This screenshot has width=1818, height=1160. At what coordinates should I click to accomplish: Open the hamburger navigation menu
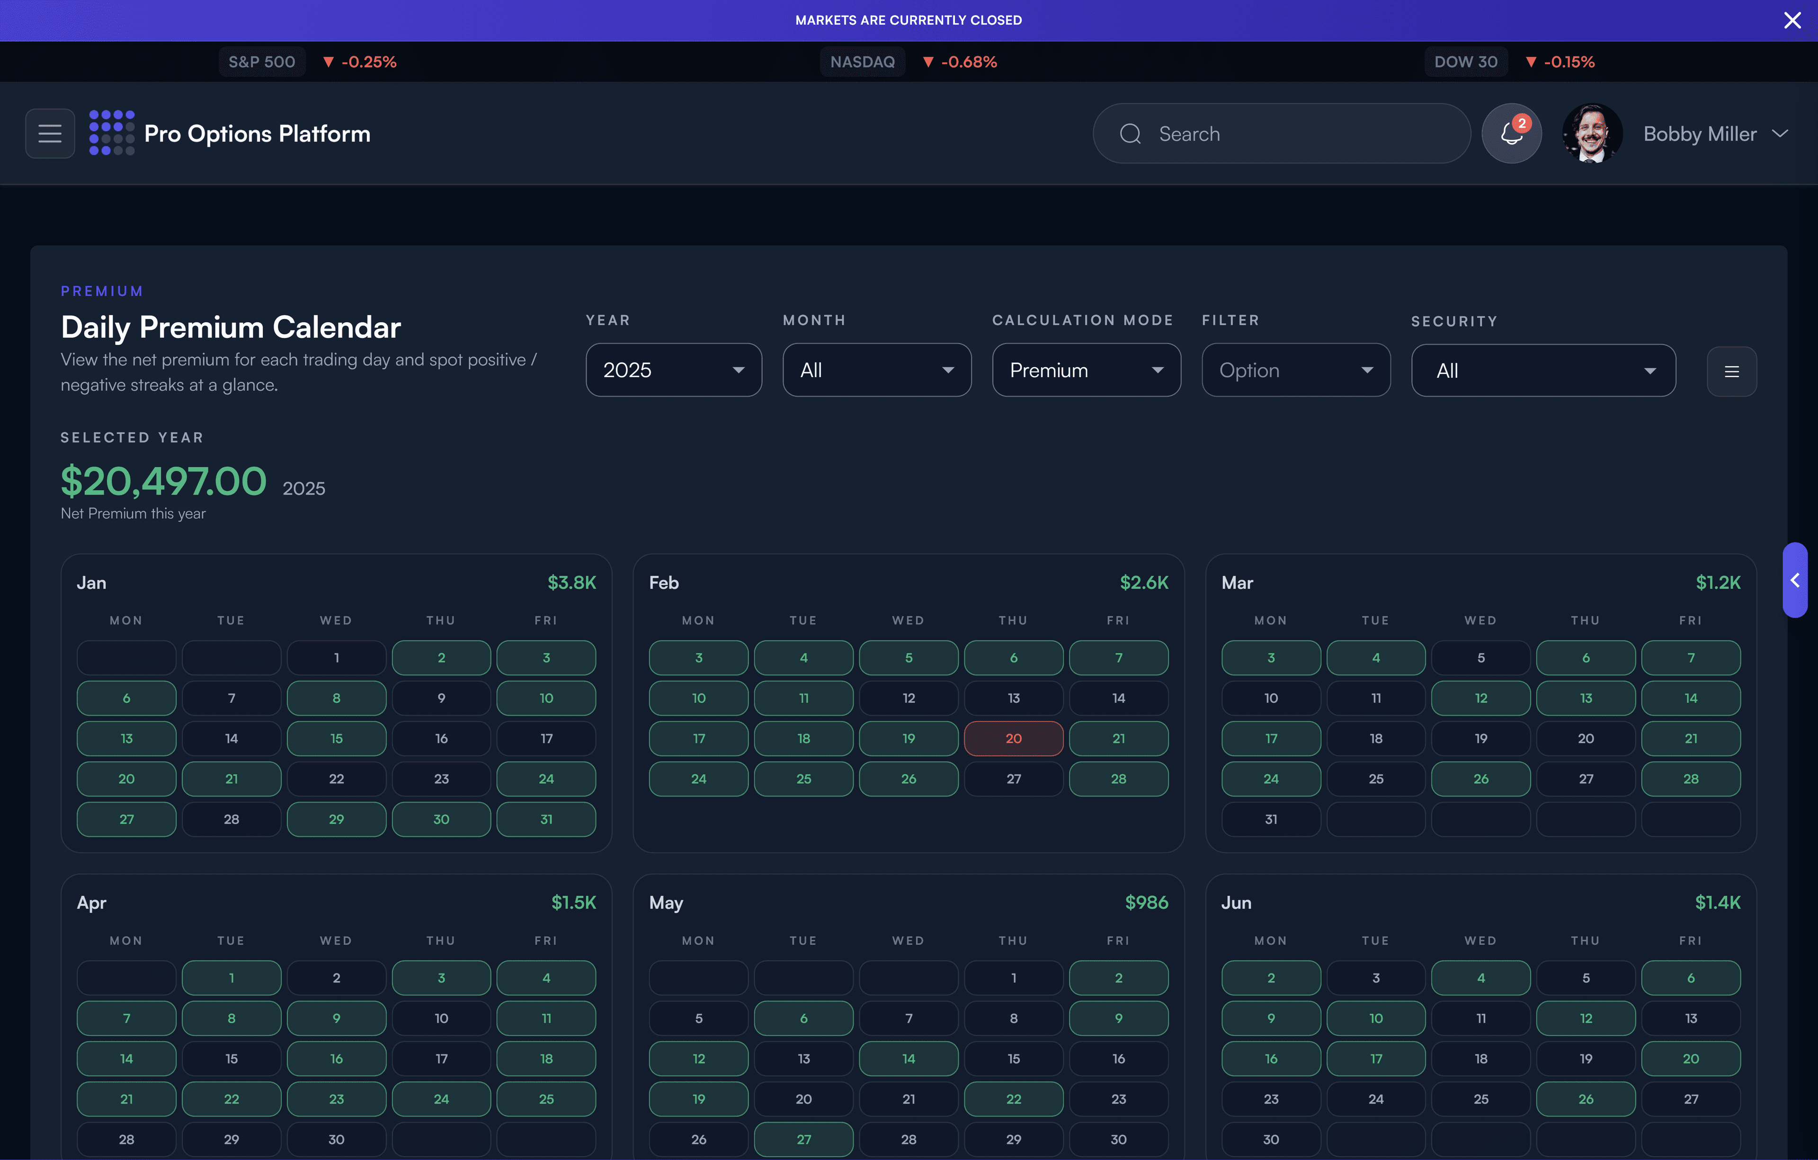point(49,133)
